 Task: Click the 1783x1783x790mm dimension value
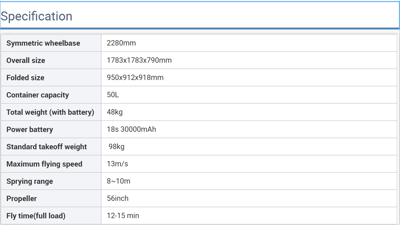pyautogui.click(x=139, y=60)
